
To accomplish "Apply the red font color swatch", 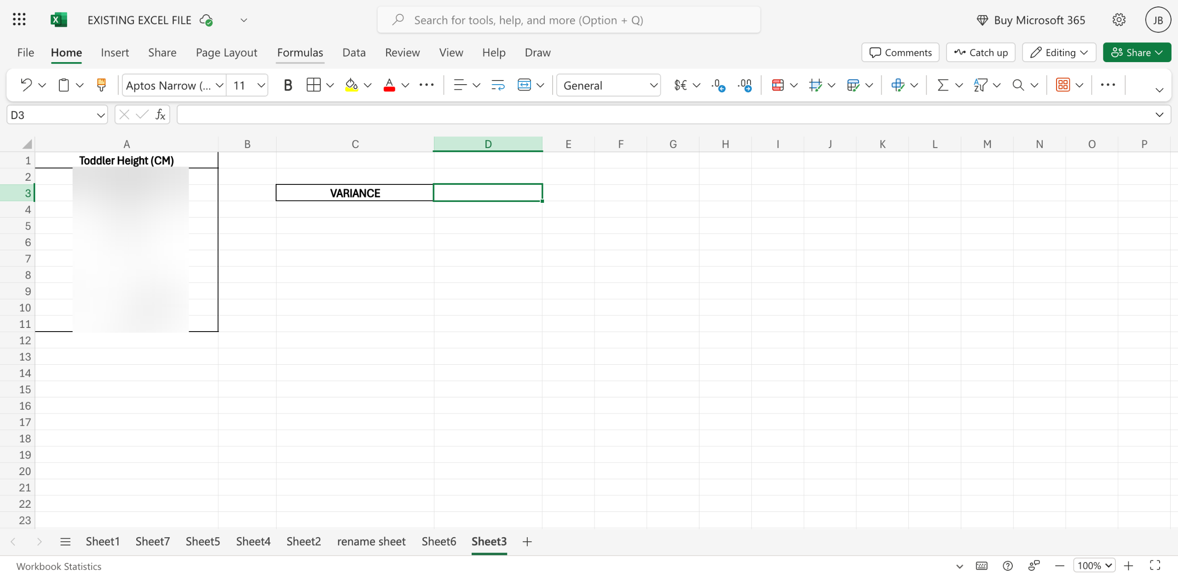I will point(389,85).
